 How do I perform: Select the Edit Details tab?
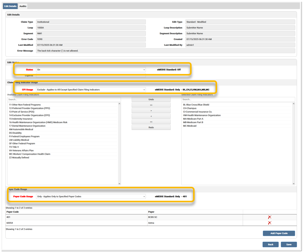tap(10, 6)
